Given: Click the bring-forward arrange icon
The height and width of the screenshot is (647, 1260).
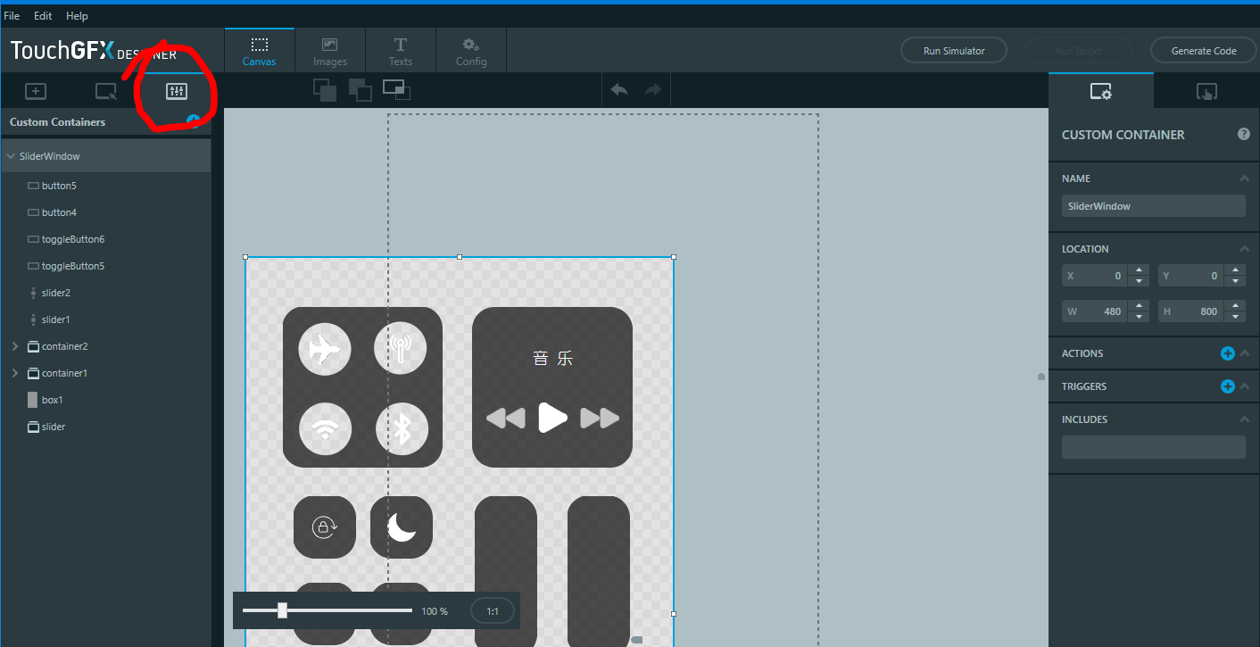Looking at the screenshot, I should tap(325, 89).
